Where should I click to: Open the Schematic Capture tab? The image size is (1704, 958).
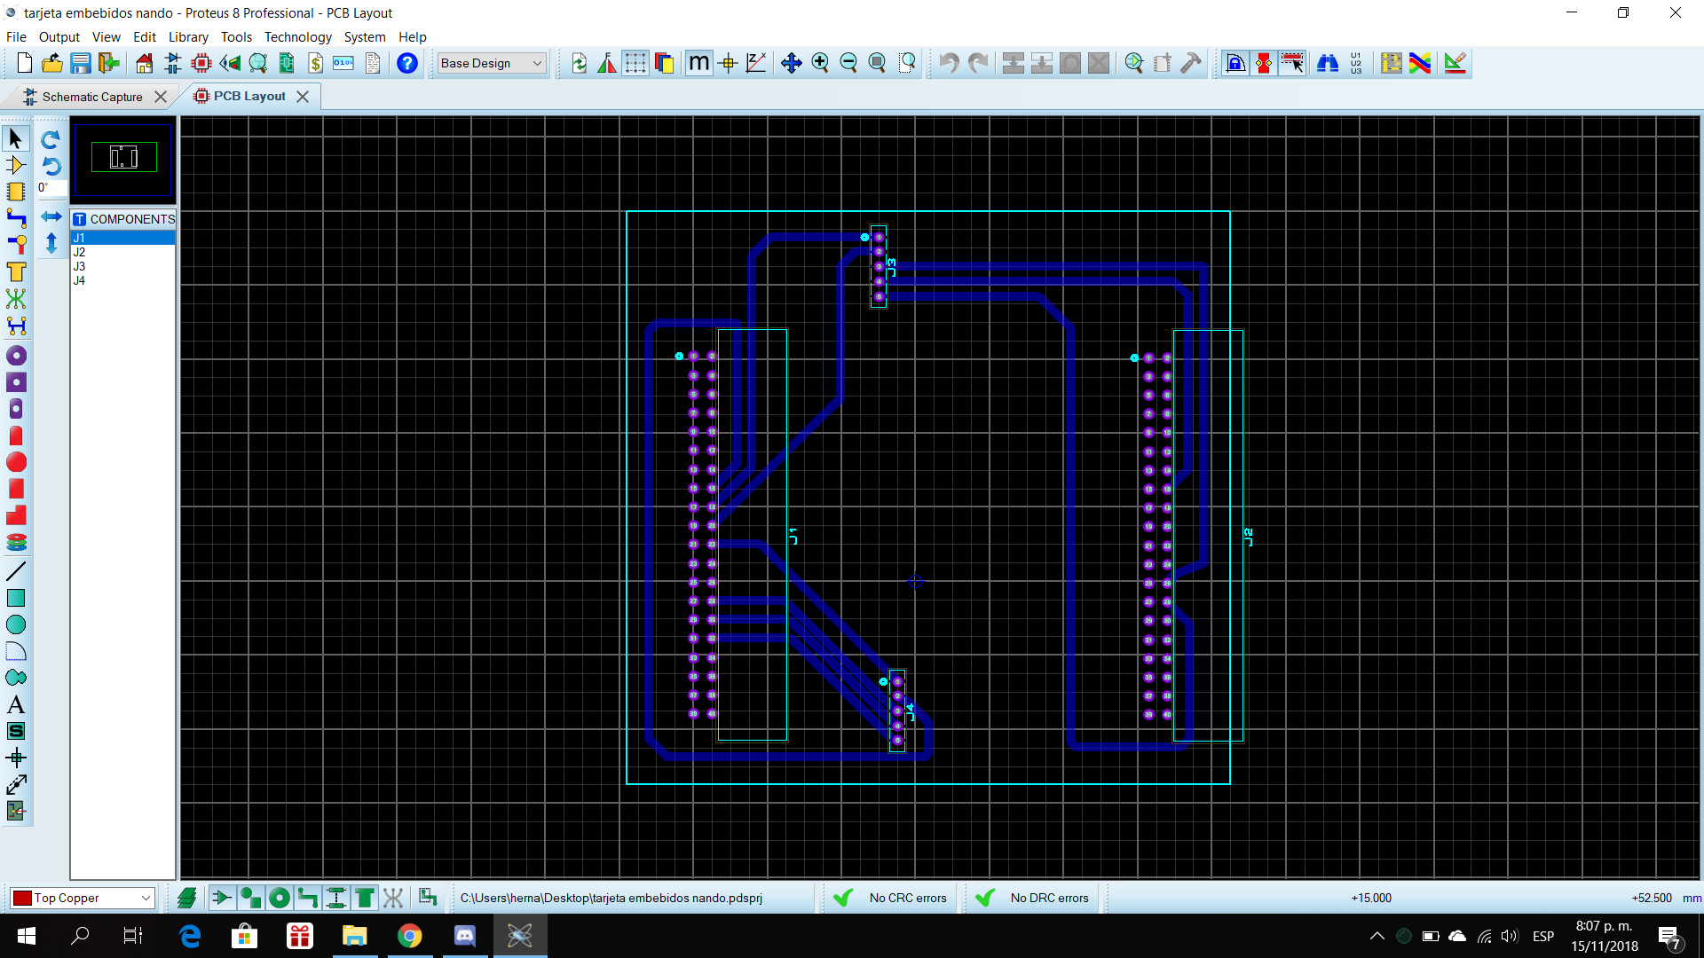[91, 97]
